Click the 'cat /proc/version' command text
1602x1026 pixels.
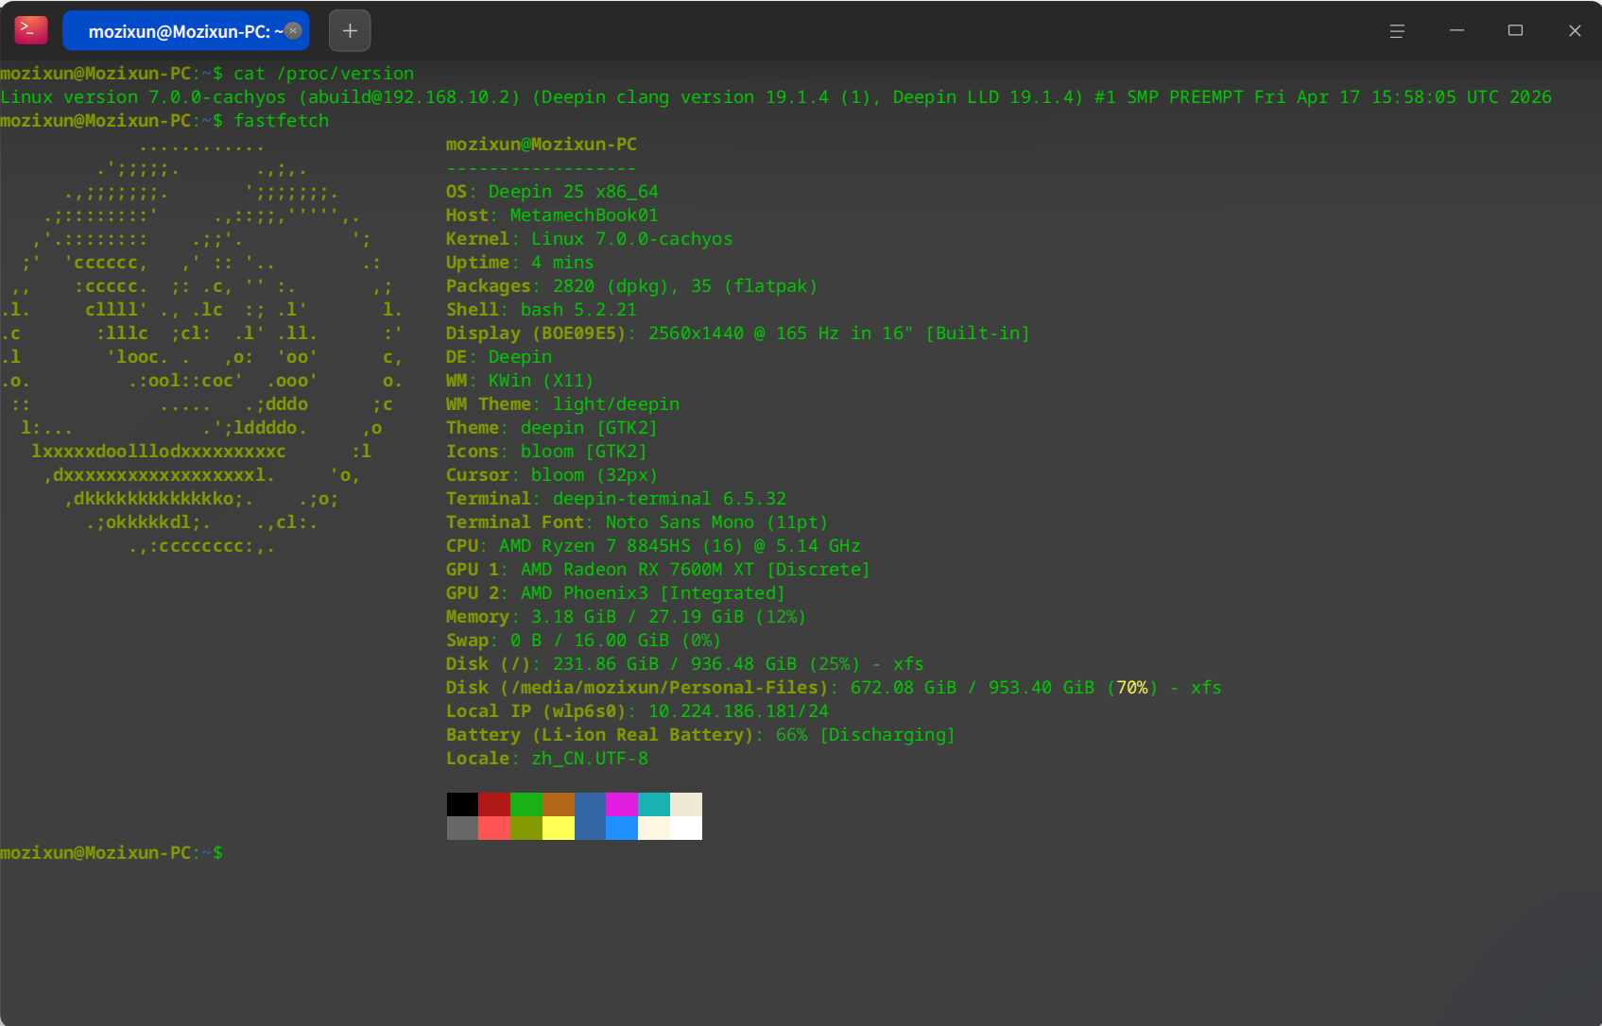pos(323,74)
